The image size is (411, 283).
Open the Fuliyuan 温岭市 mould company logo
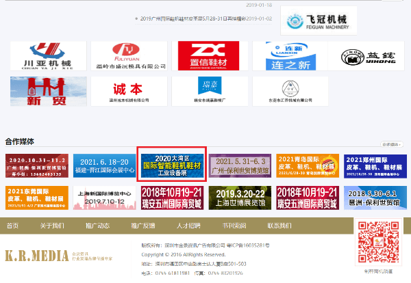129,55
